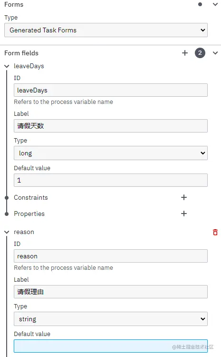Edit the 请假天数 label input

(111, 126)
